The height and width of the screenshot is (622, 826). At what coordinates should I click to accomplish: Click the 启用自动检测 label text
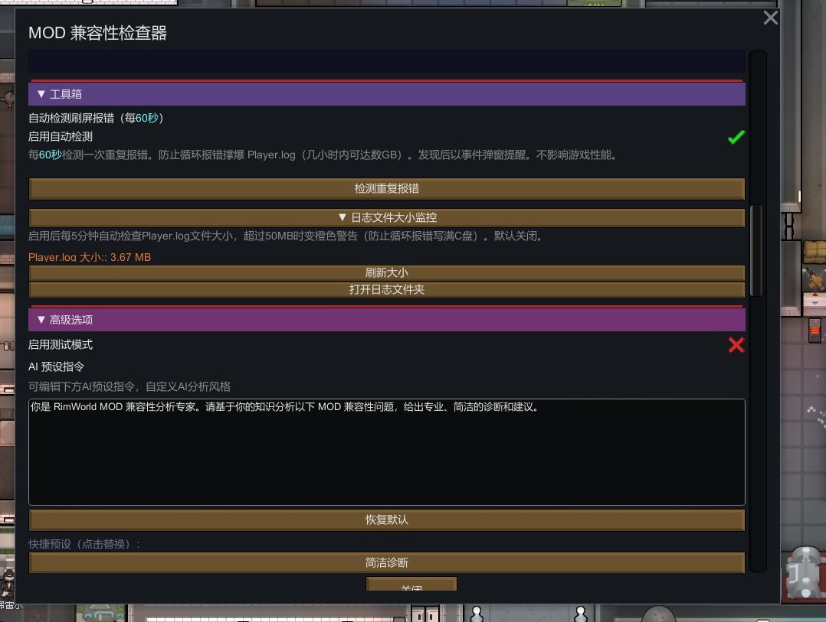click(61, 137)
